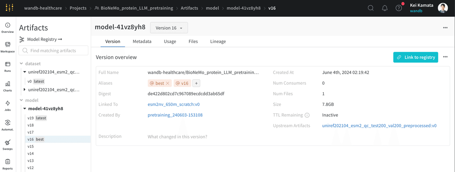Open Charts in sidebar
Screen dimensions: 455x172
8,86
